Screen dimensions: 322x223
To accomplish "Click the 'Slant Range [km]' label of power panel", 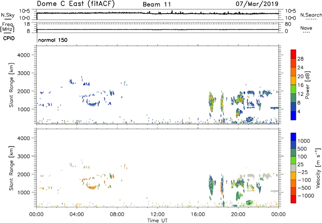I will pos(11,85).
